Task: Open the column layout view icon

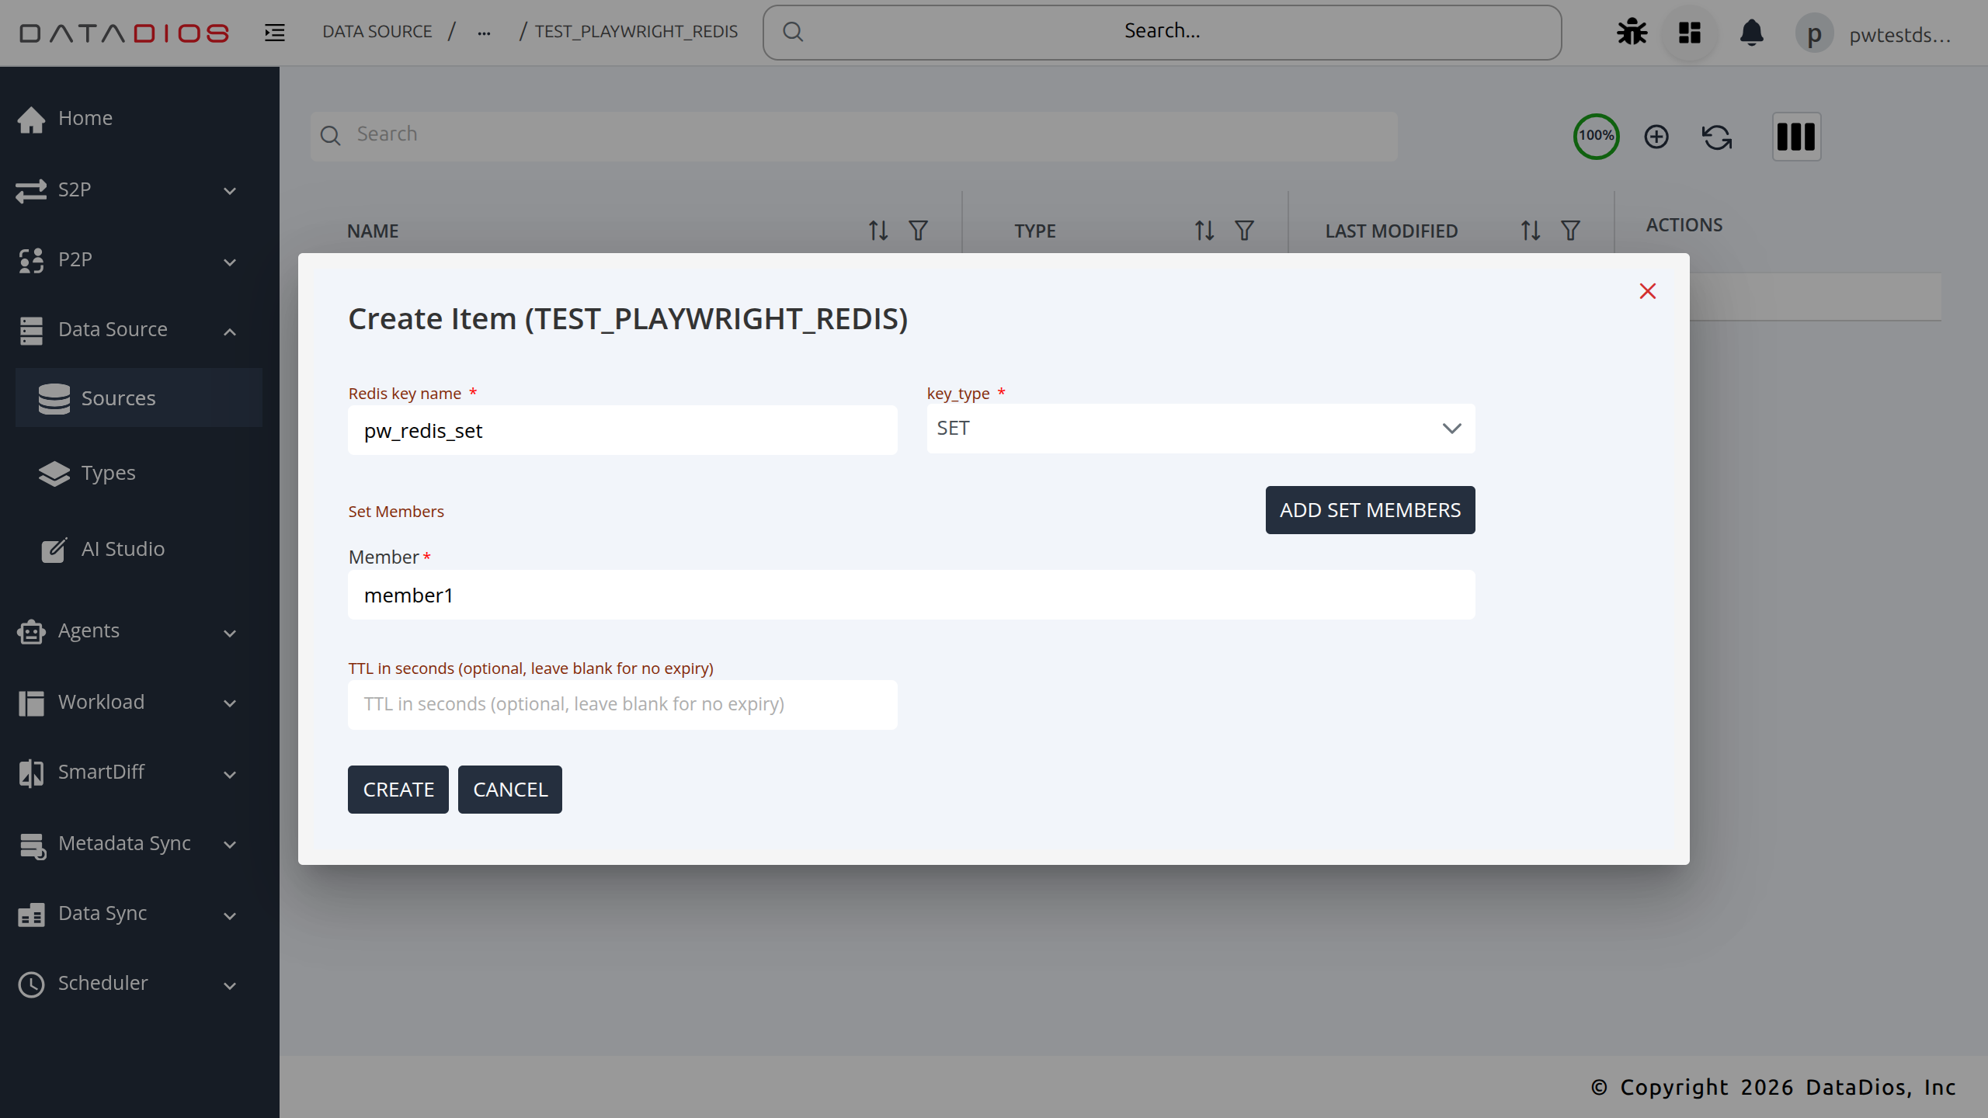Action: click(1796, 137)
